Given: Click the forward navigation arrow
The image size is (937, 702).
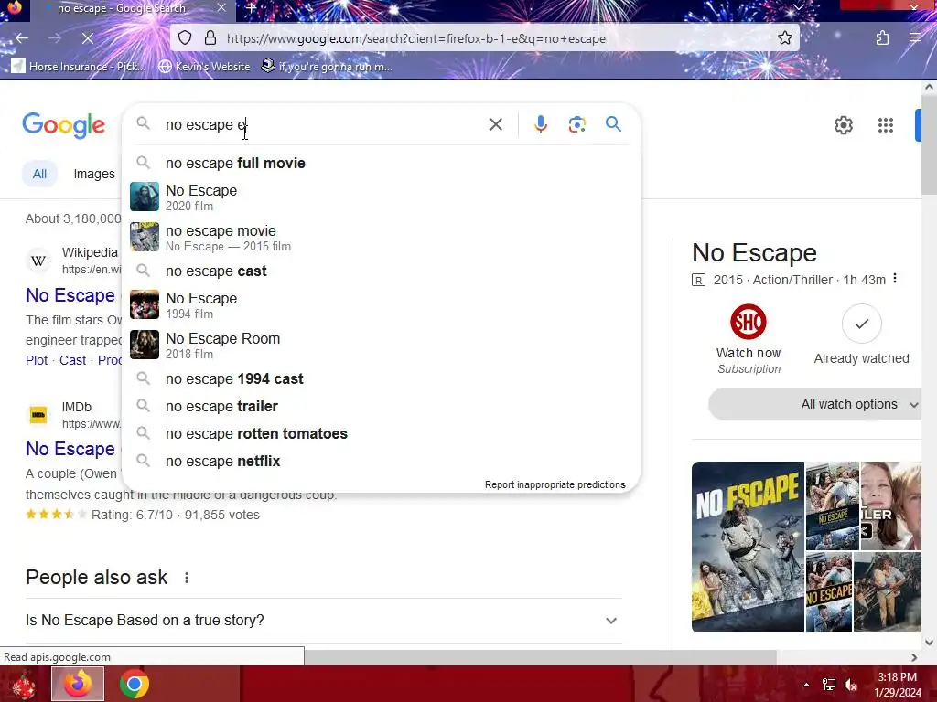Looking at the screenshot, I should 54,38.
